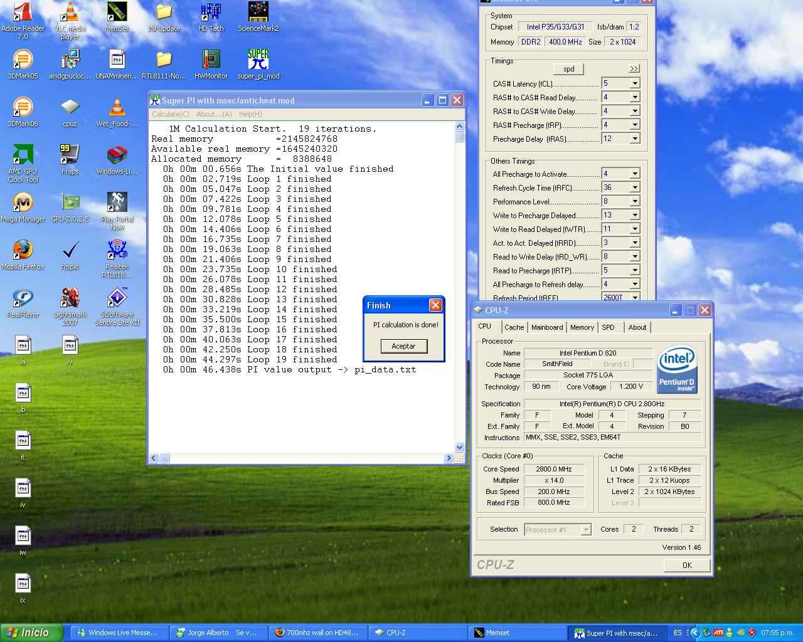Launch MemSet desktop shortcut
Screen dimensions: 803x642
pyautogui.click(x=117, y=16)
